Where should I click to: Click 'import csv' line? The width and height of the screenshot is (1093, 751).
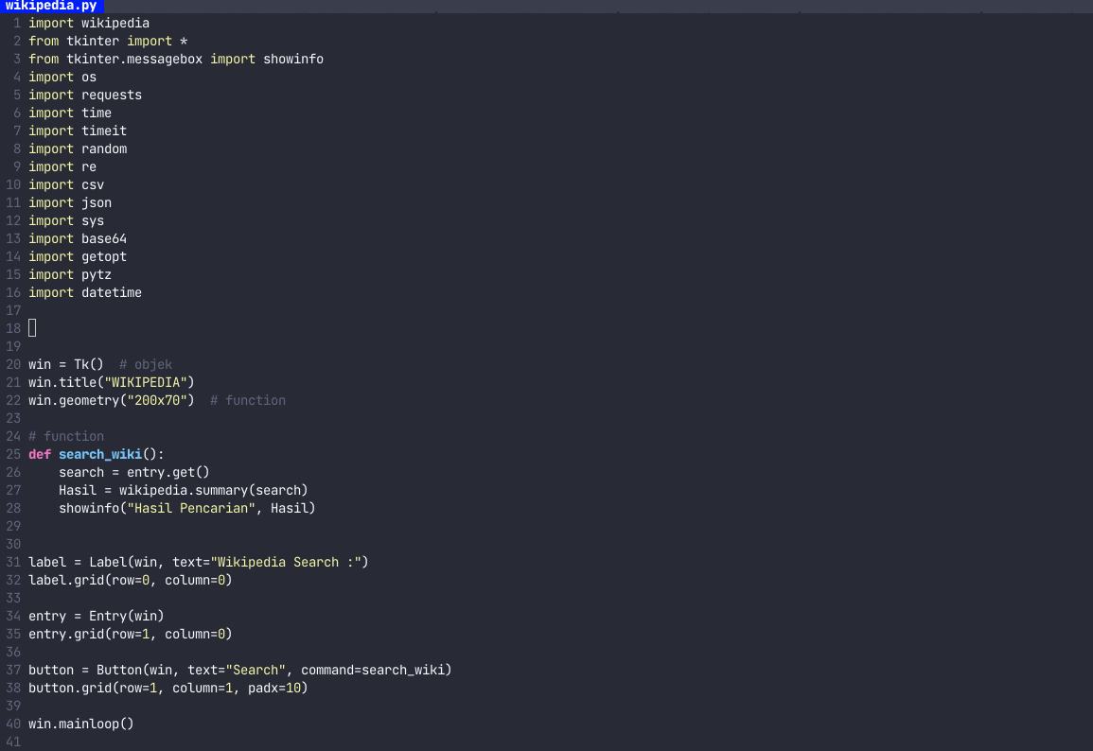click(66, 184)
